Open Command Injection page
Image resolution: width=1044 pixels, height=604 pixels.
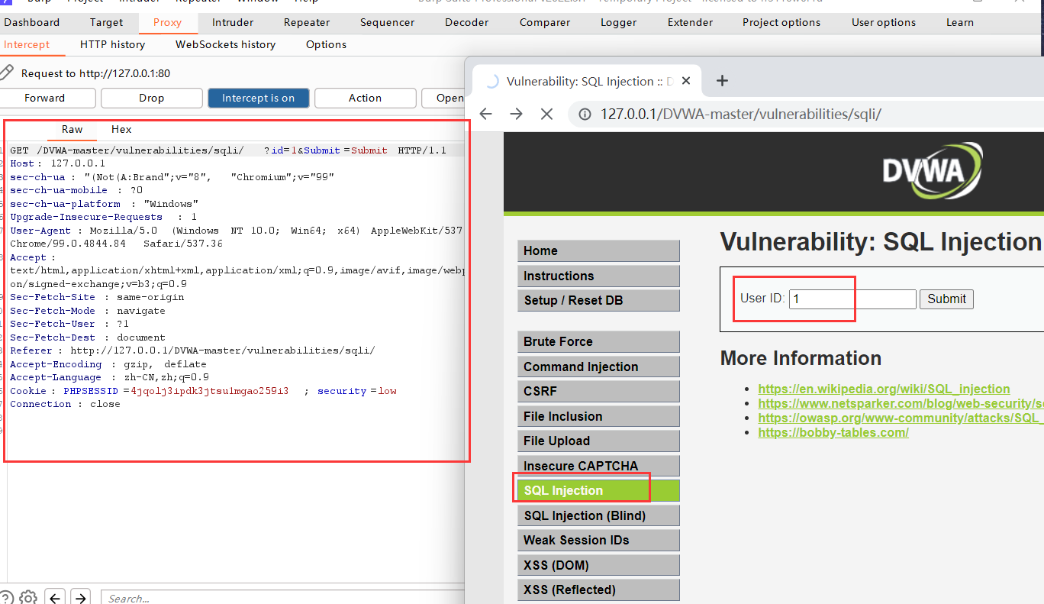[598, 367]
